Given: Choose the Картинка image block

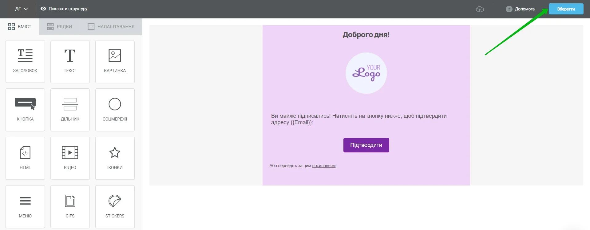Looking at the screenshot, I should [115, 61].
